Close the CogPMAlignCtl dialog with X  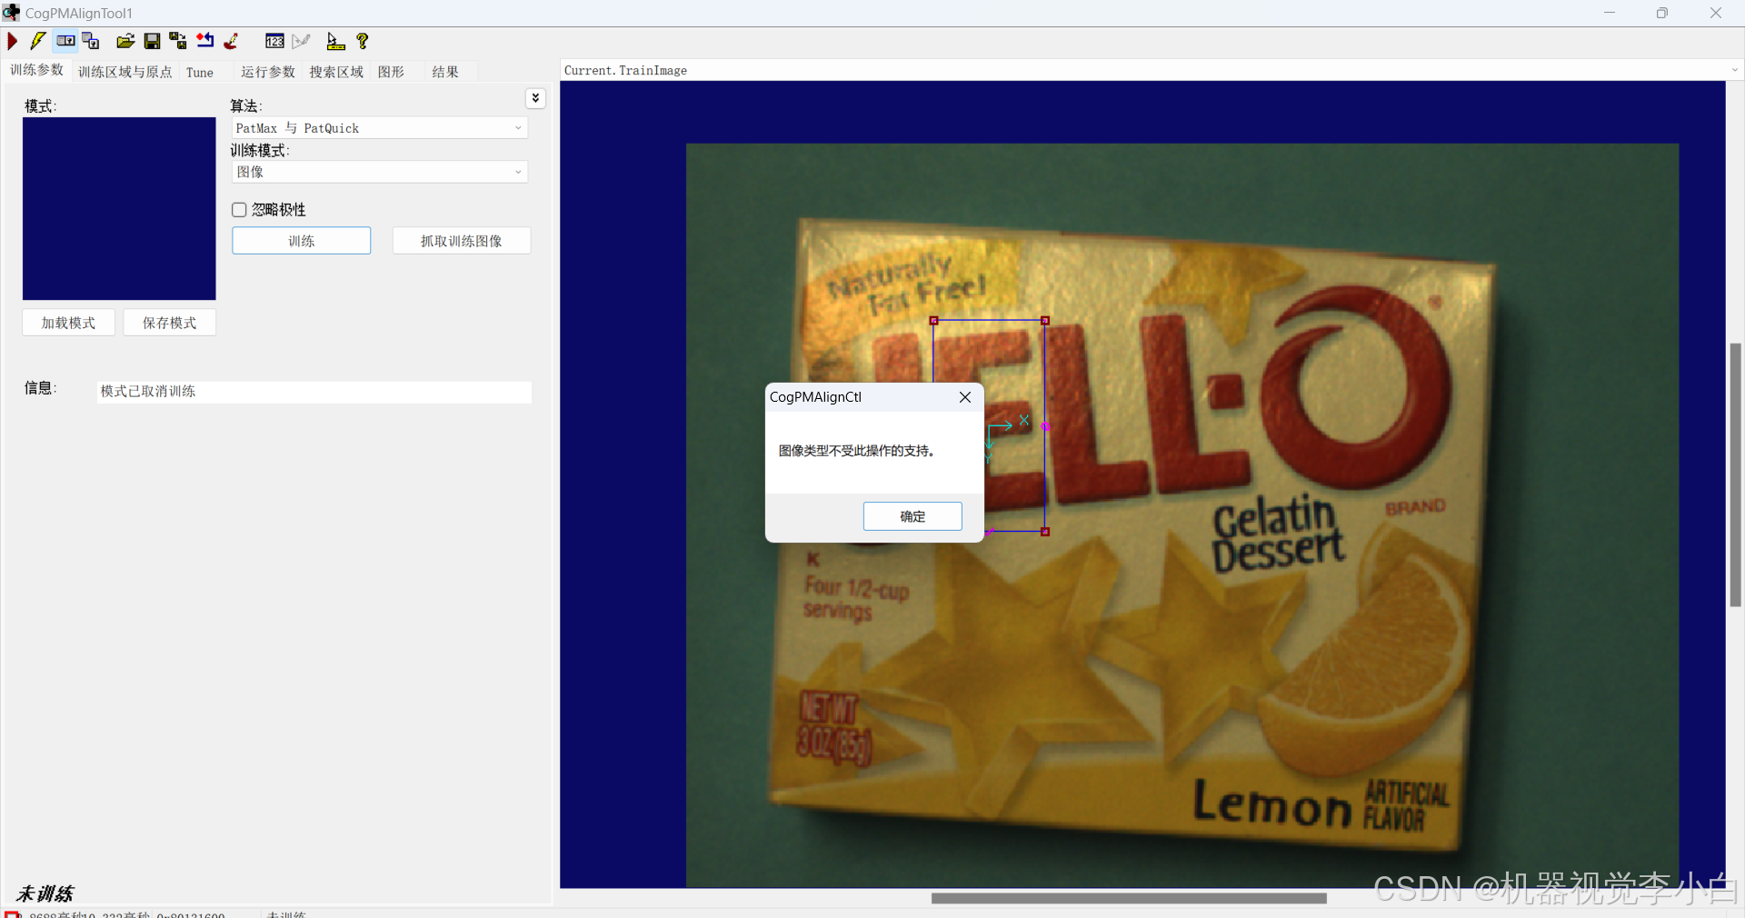(965, 397)
